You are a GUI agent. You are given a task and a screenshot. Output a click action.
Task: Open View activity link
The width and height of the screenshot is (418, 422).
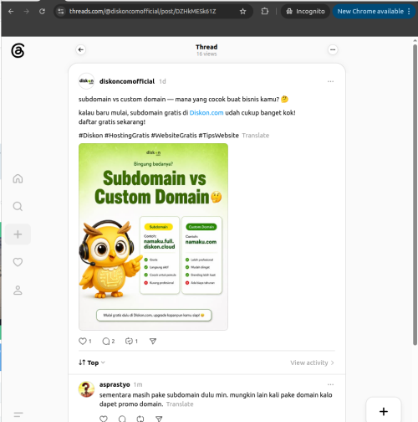[x=312, y=363]
